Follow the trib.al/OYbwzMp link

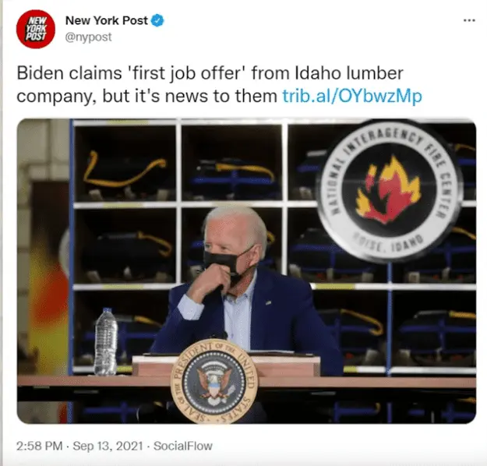(352, 96)
